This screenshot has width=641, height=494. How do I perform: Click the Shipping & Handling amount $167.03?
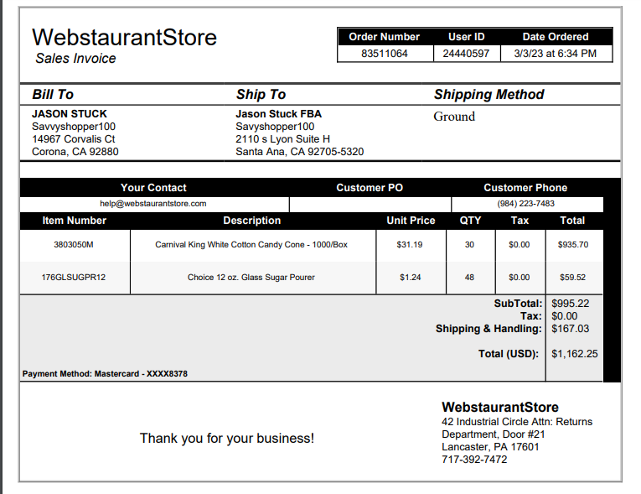pos(571,329)
